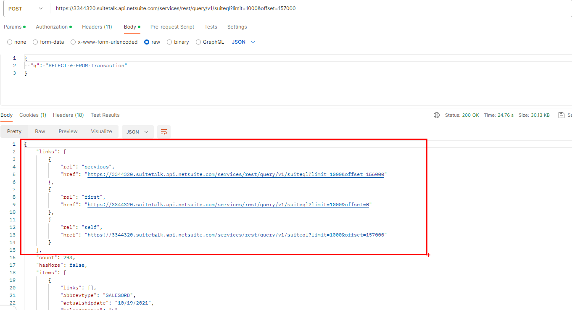Click the "abbrevtype": "SALESORD" line
The height and width of the screenshot is (310, 572).
coord(98,295)
